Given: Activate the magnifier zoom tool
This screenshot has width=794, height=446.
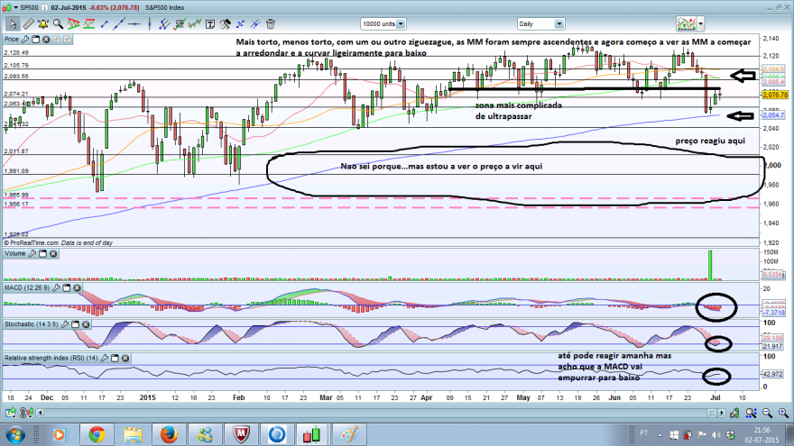Looking at the screenshot, I should coord(59,23).
